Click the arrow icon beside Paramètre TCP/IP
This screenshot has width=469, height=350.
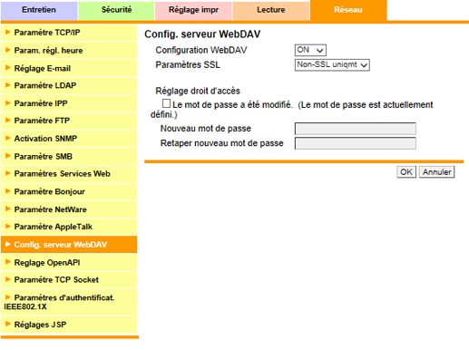[8, 32]
